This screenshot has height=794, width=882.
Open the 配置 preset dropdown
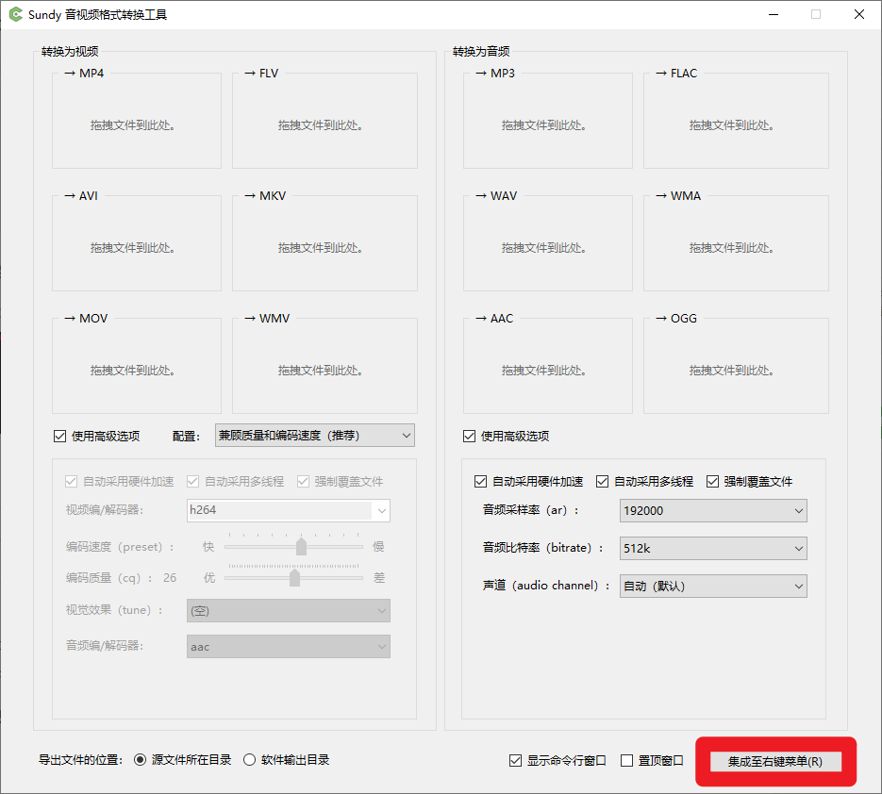(314, 435)
